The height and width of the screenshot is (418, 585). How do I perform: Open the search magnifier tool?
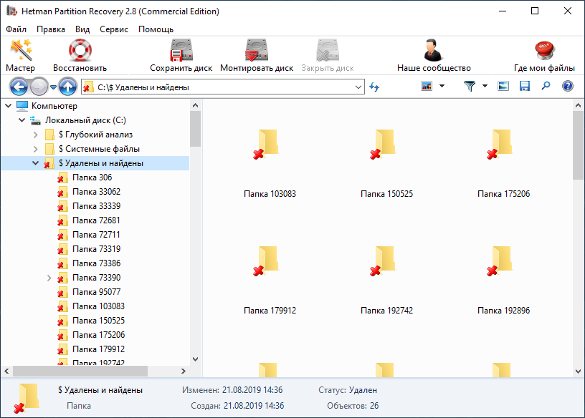tap(546, 87)
